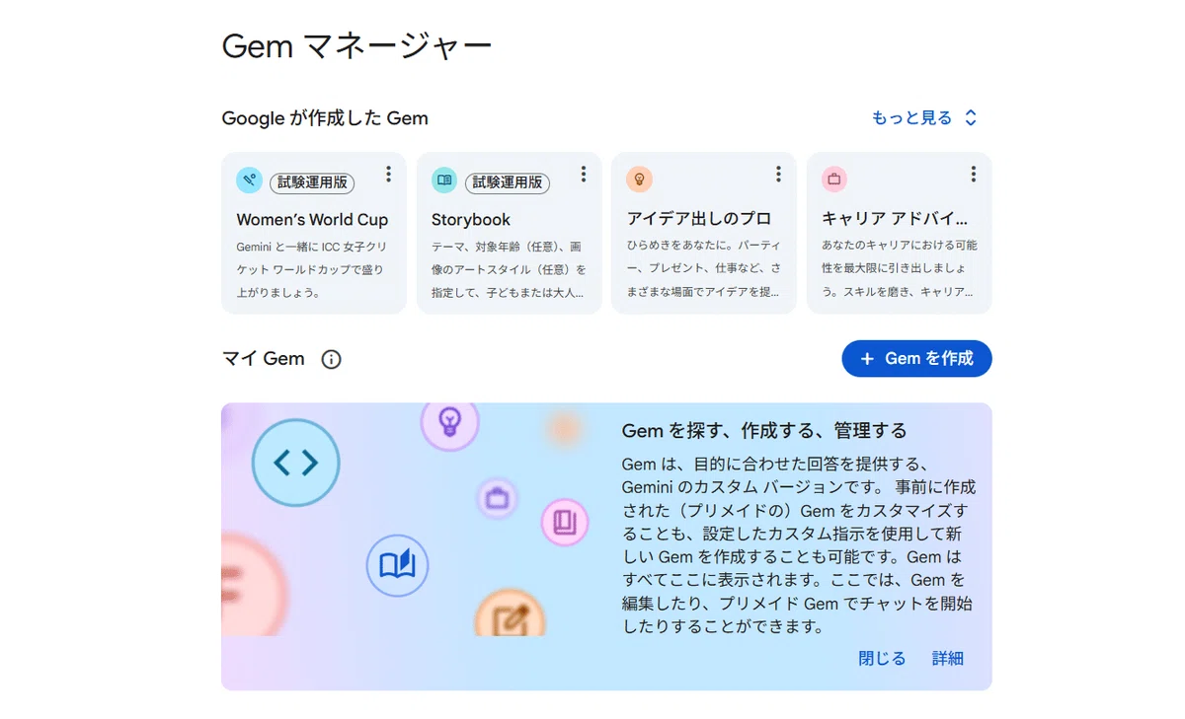Click the キャリア アドバイザー briefcase icon

tap(834, 180)
